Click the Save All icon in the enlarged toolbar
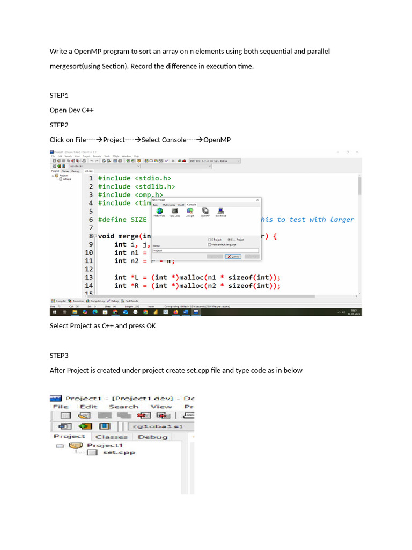 coord(124,416)
